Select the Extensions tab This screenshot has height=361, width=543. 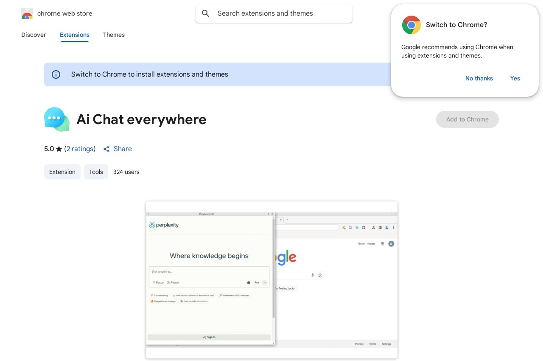[75, 35]
